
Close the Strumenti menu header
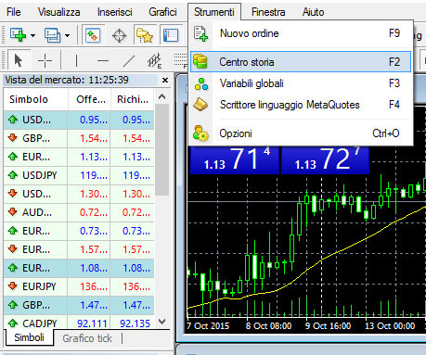(x=214, y=12)
